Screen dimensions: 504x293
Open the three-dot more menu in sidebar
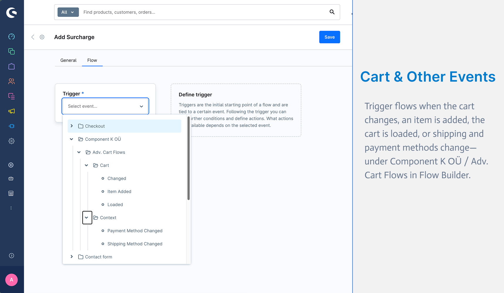(x=11, y=208)
